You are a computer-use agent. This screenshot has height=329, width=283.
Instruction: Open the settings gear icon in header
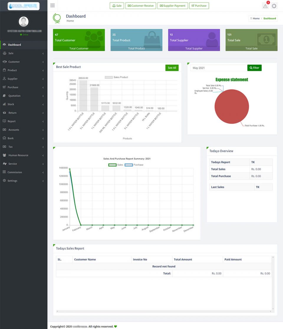pyautogui.click(x=274, y=6)
